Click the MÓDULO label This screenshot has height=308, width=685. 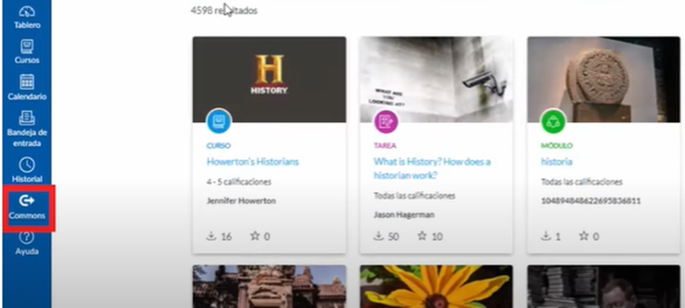[557, 146]
